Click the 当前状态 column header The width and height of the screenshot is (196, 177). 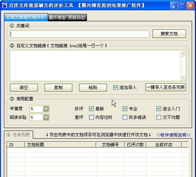tap(164, 145)
